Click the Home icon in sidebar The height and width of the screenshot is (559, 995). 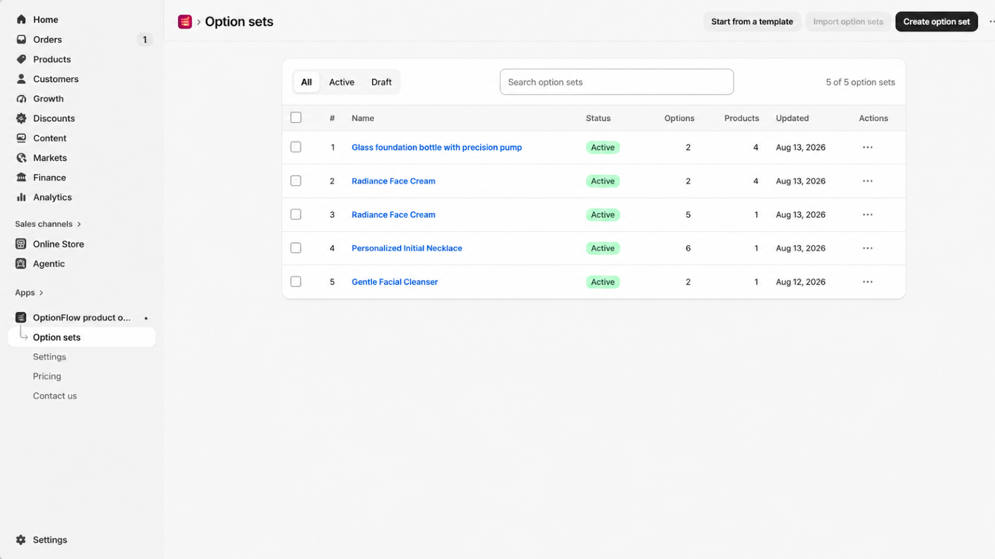(21, 20)
